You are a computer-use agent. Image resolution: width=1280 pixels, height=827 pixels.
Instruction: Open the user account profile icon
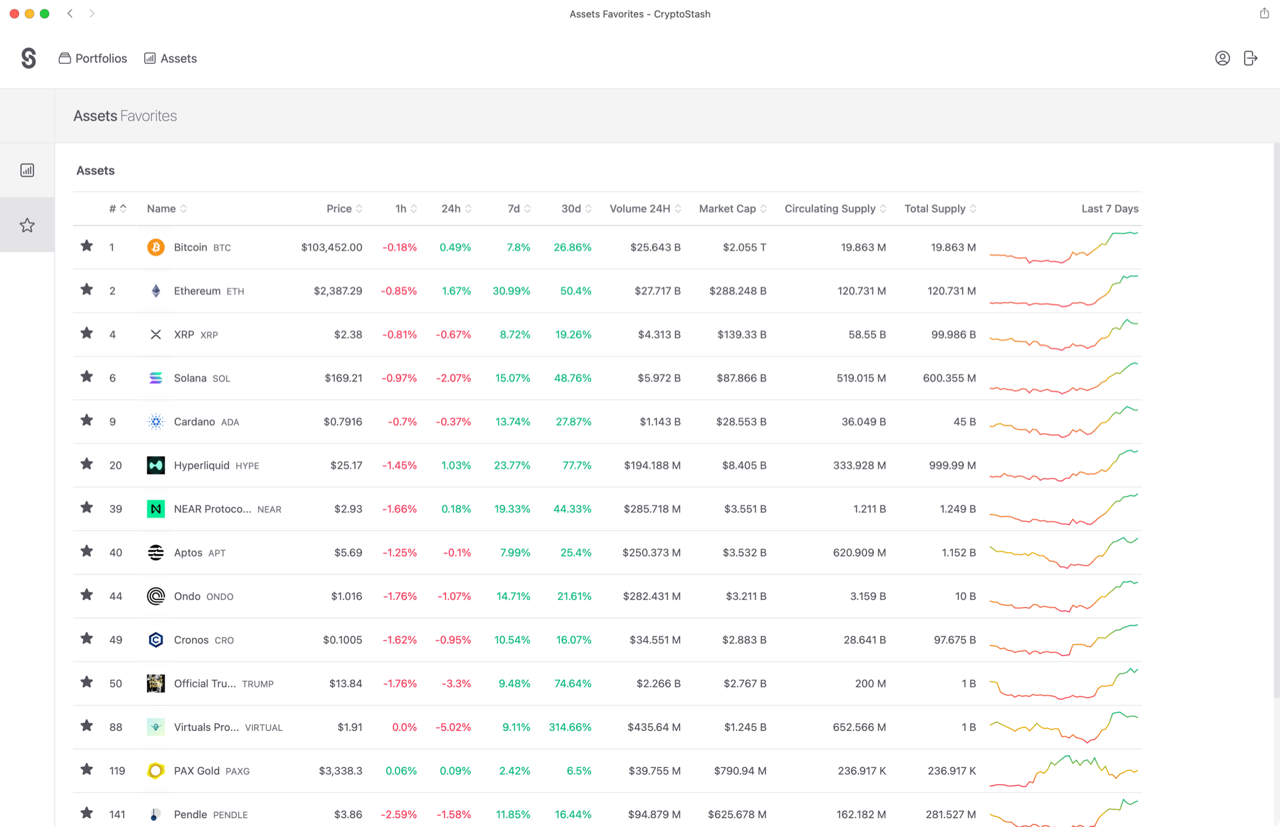[x=1222, y=58]
